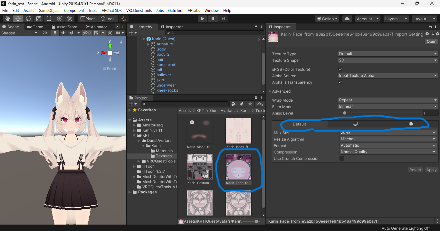Enable Use Crunch Compression
440x231 pixels.
pos(342,158)
